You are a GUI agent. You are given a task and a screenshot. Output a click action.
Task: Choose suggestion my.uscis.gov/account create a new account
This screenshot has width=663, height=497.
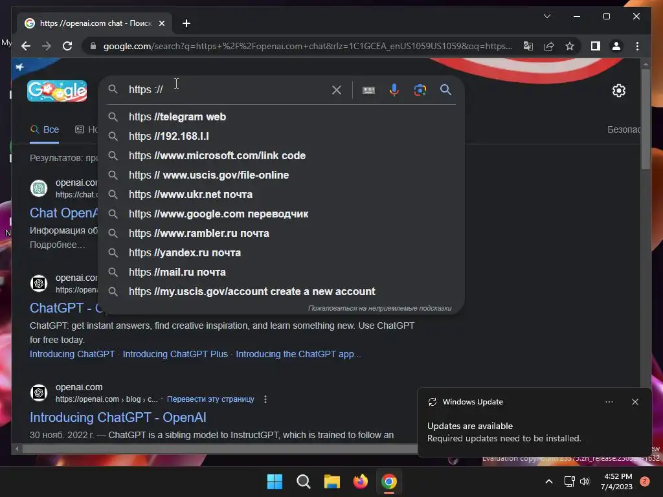pos(281,292)
